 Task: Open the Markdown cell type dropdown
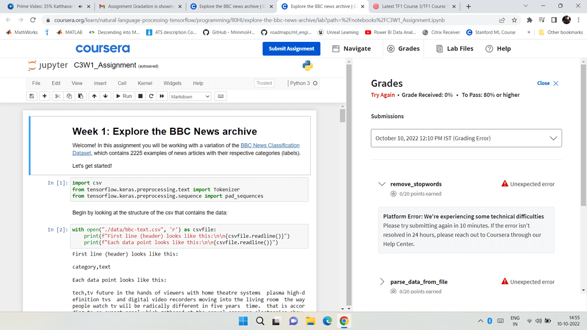(190, 96)
